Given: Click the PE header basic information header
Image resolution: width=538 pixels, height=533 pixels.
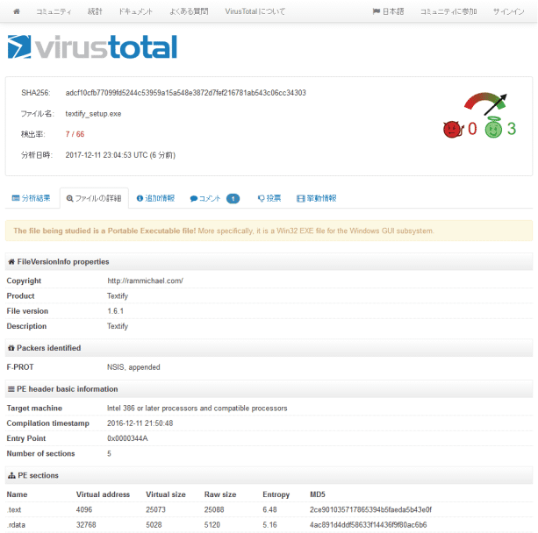Looking at the screenshot, I should (269, 389).
